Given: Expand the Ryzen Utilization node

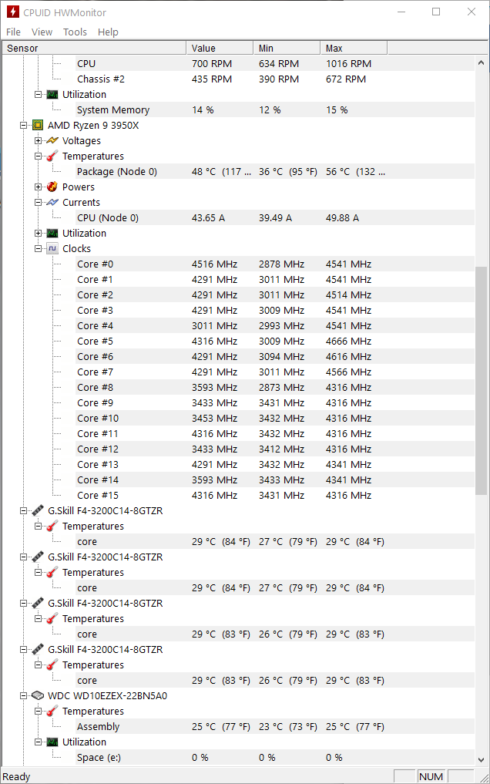Looking at the screenshot, I should click(x=38, y=234).
